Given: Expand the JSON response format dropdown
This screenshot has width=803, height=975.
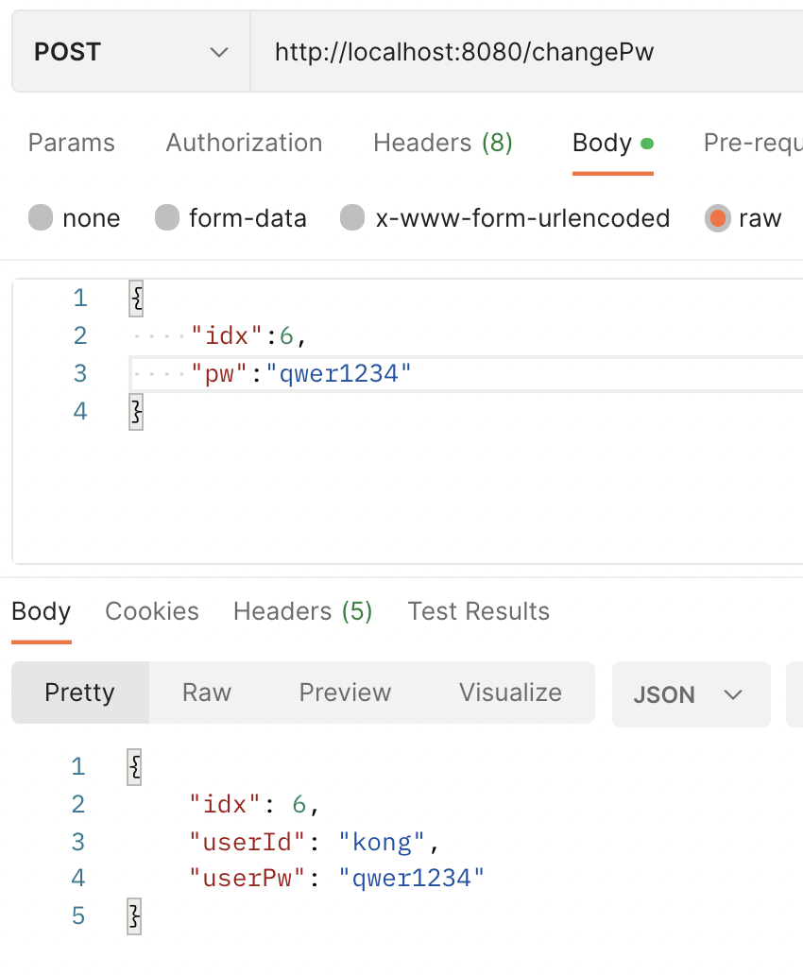Looking at the screenshot, I should 690,694.
